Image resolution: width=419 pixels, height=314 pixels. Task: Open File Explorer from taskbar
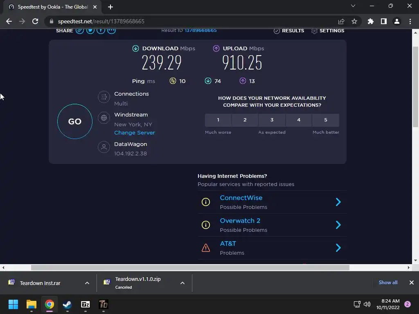[x=31, y=304]
